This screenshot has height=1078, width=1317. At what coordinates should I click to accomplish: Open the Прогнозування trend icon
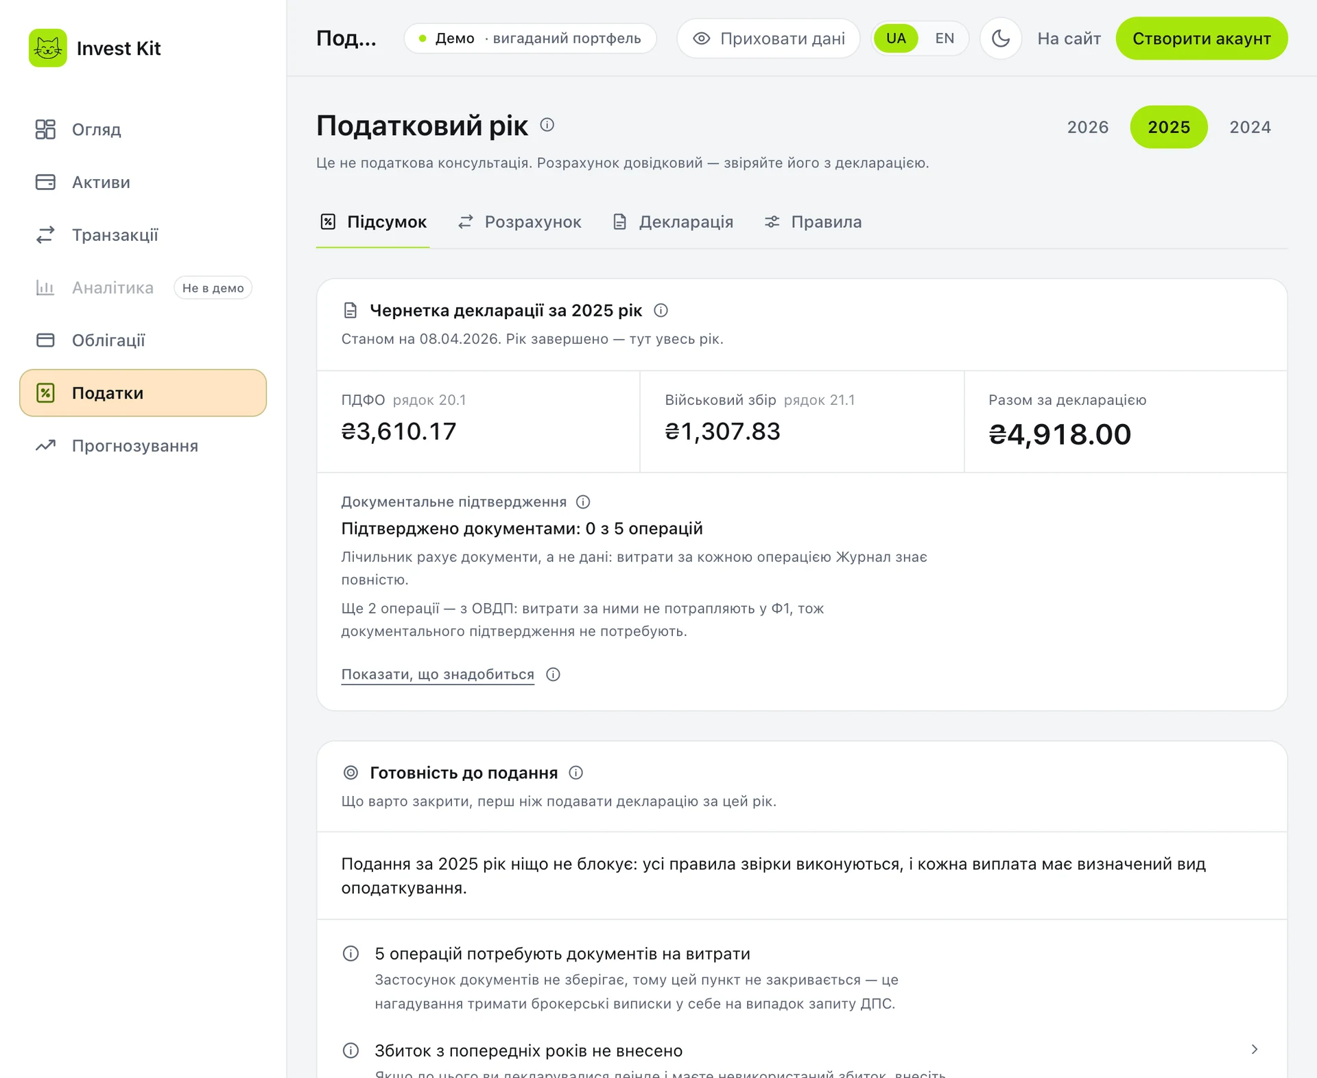pos(45,445)
